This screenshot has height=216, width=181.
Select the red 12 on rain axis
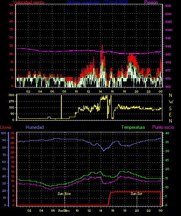pyautogui.click(x=12, y=176)
